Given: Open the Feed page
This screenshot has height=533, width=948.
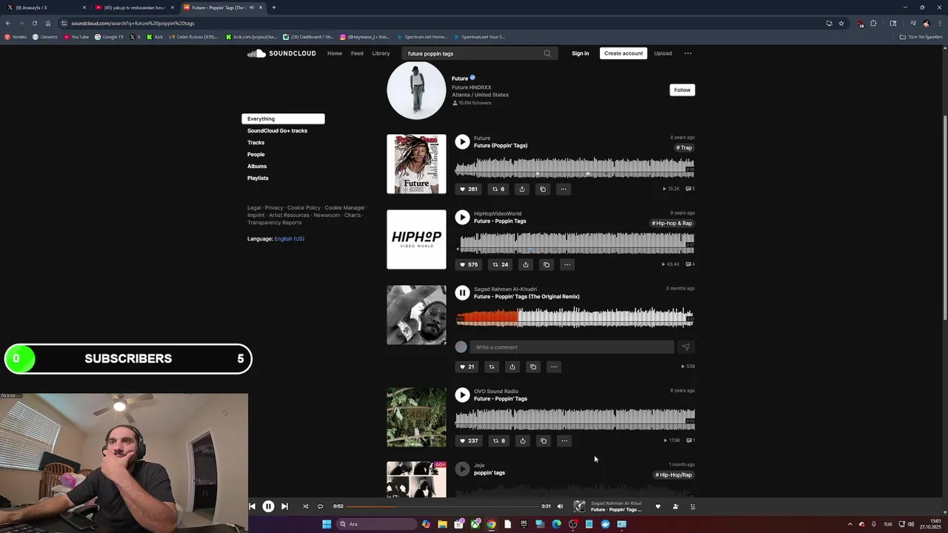Looking at the screenshot, I should [x=357, y=53].
